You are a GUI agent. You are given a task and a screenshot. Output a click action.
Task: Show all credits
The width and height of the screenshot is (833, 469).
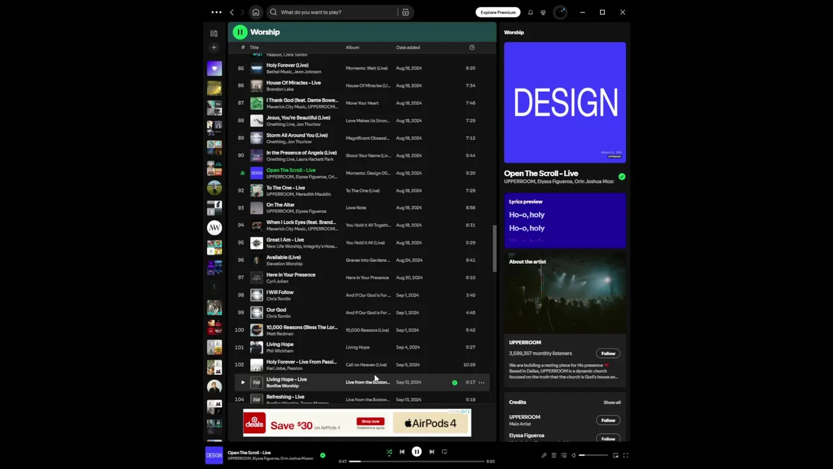point(612,403)
